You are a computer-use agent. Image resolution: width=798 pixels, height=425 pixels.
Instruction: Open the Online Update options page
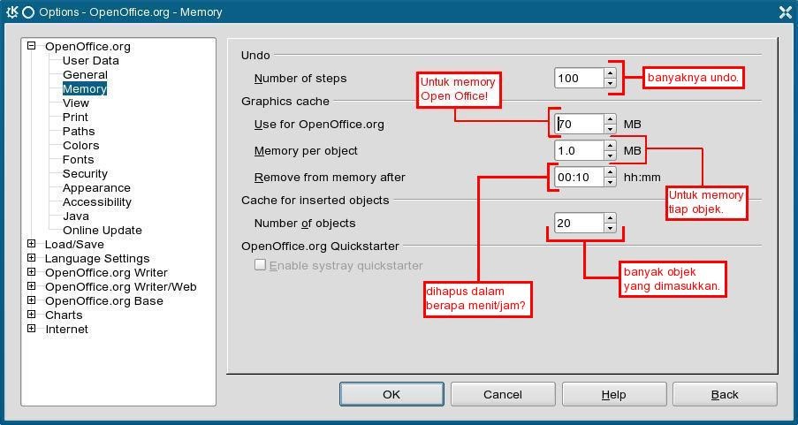click(x=103, y=230)
